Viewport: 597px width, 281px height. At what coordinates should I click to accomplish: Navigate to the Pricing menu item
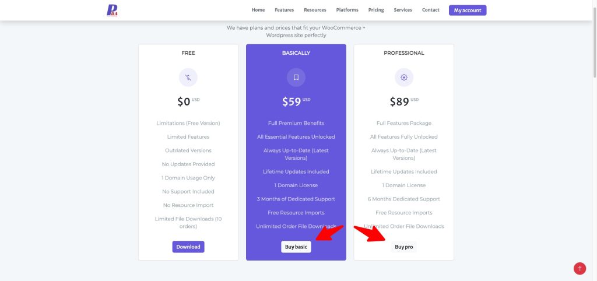point(376,10)
